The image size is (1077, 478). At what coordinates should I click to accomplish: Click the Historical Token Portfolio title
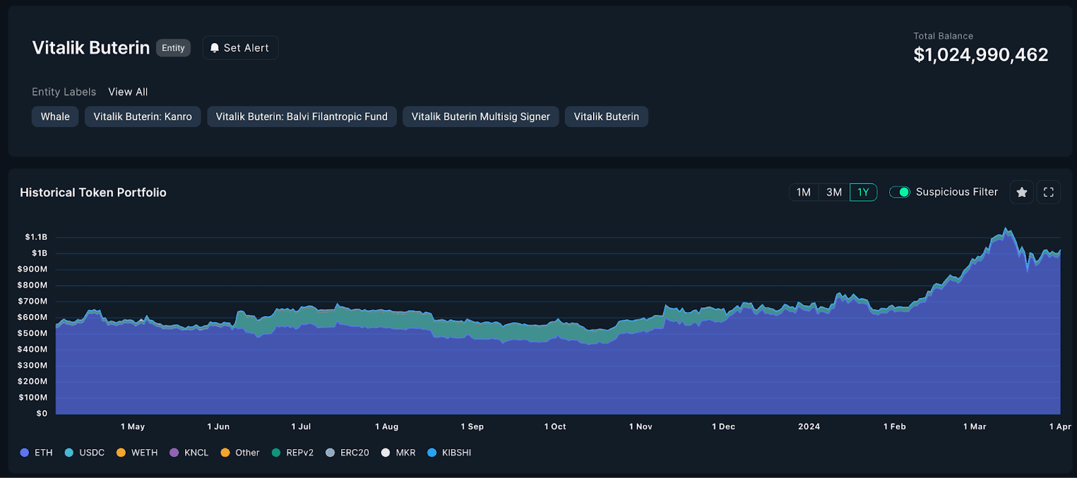coord(93,192)
